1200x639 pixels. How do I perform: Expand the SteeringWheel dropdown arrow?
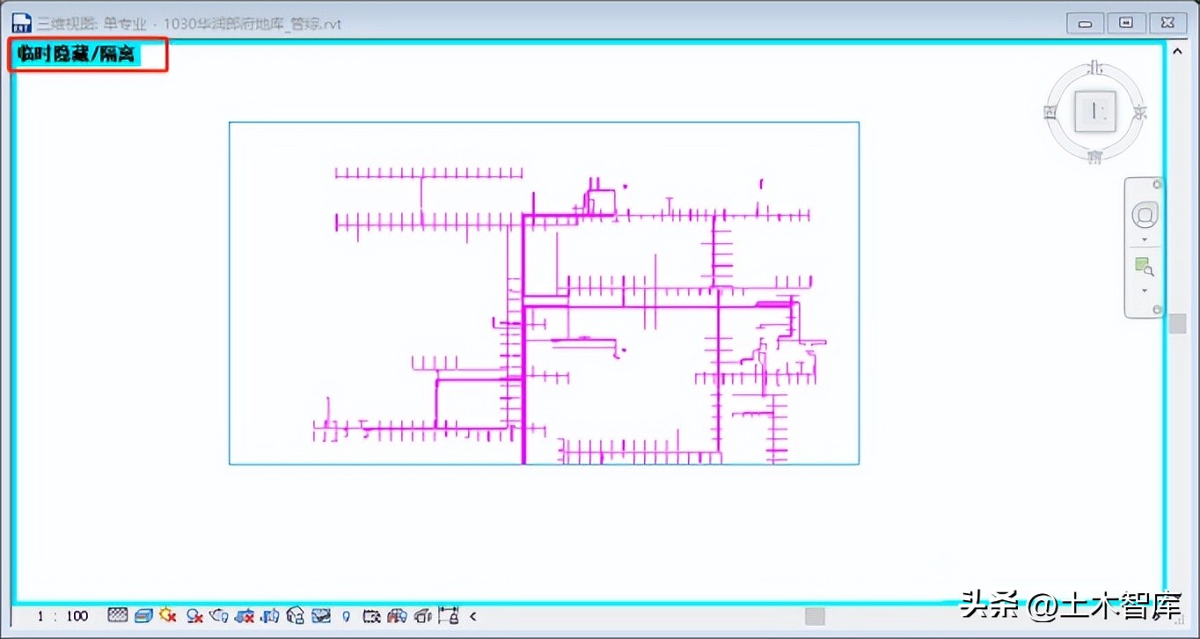pyautogui.click(x=1145, y=239)
